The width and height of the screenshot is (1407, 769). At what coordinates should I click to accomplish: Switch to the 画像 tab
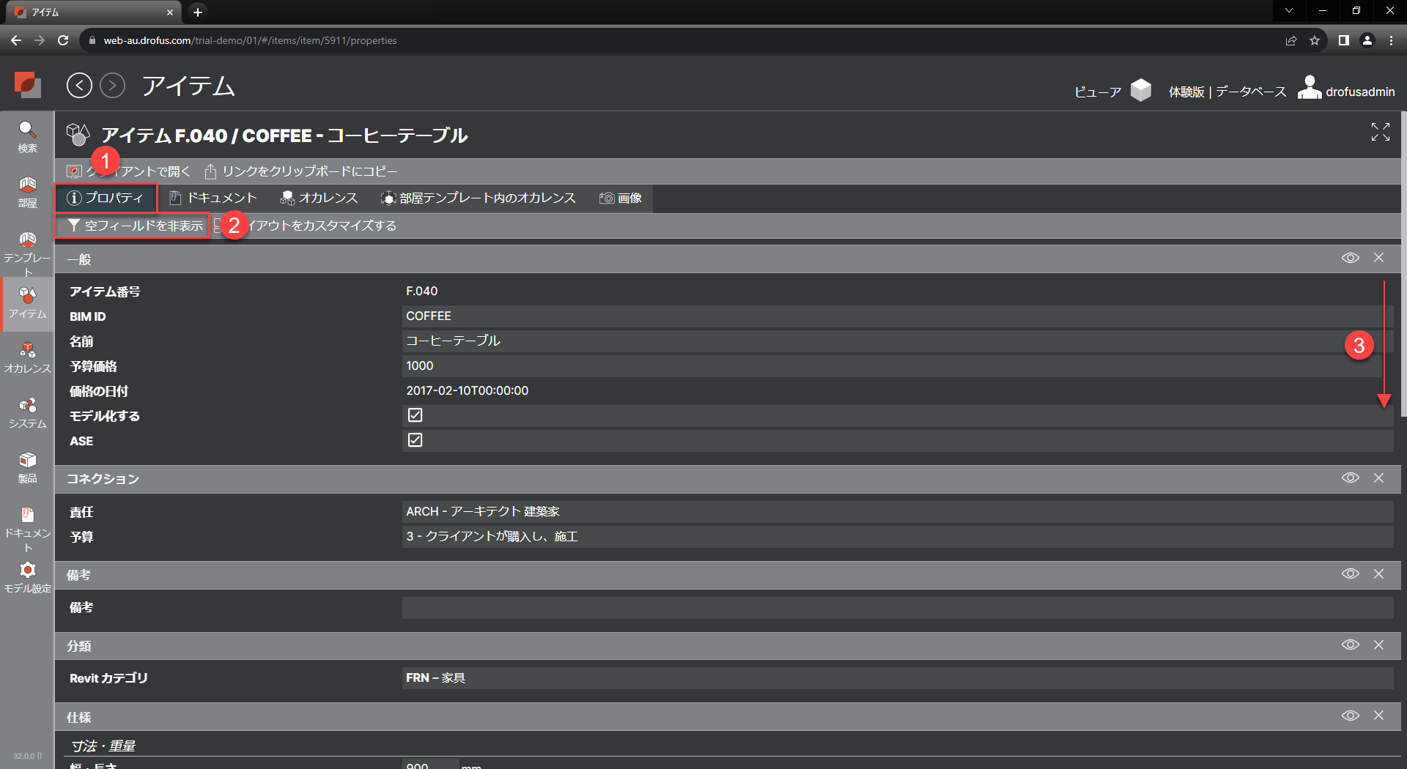pos(621,198)
